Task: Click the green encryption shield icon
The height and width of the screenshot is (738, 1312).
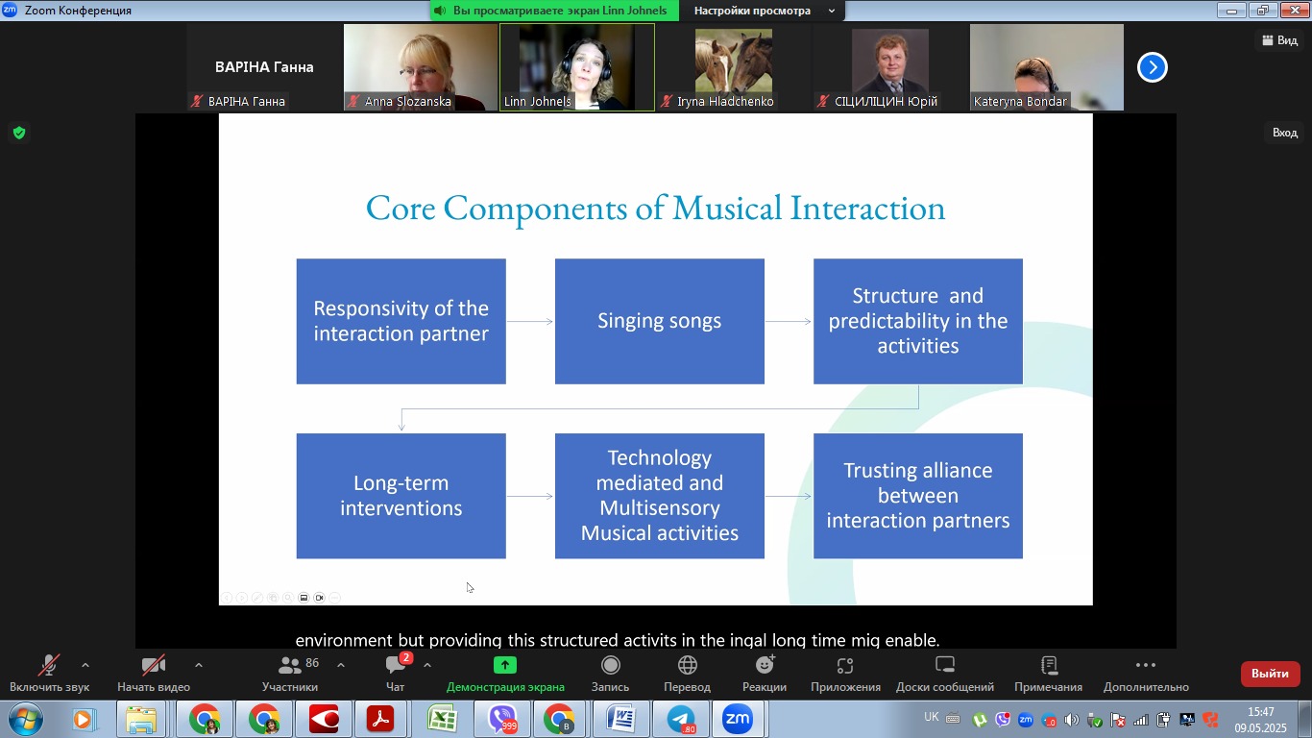Action: tap(19, 133)
